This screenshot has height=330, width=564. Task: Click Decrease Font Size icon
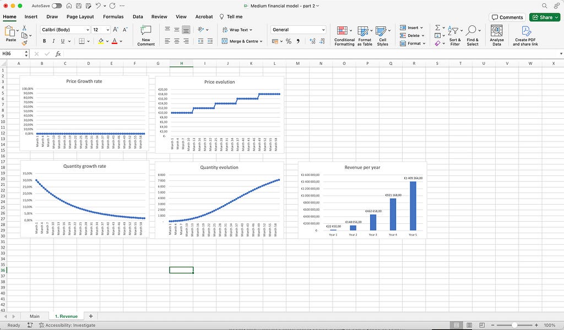(125, 30)
